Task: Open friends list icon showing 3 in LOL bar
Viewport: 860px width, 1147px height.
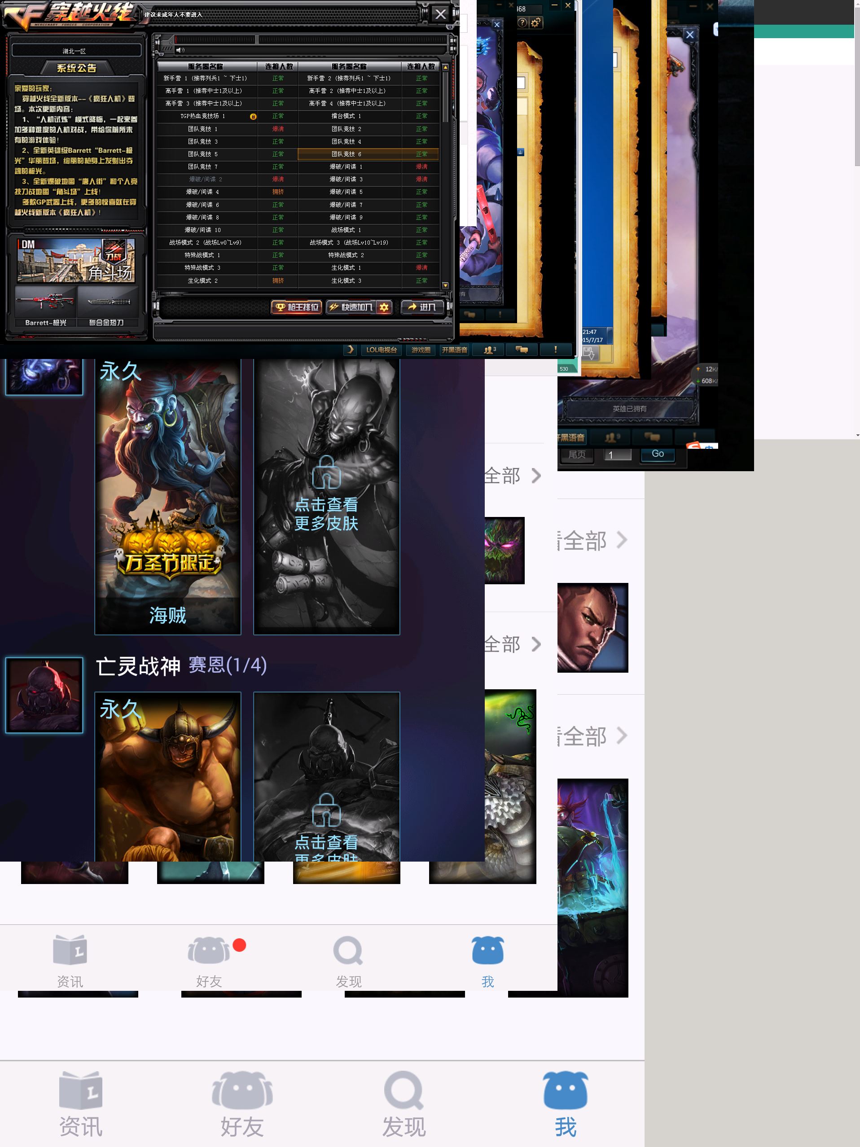Action: [x=489, y=350]
